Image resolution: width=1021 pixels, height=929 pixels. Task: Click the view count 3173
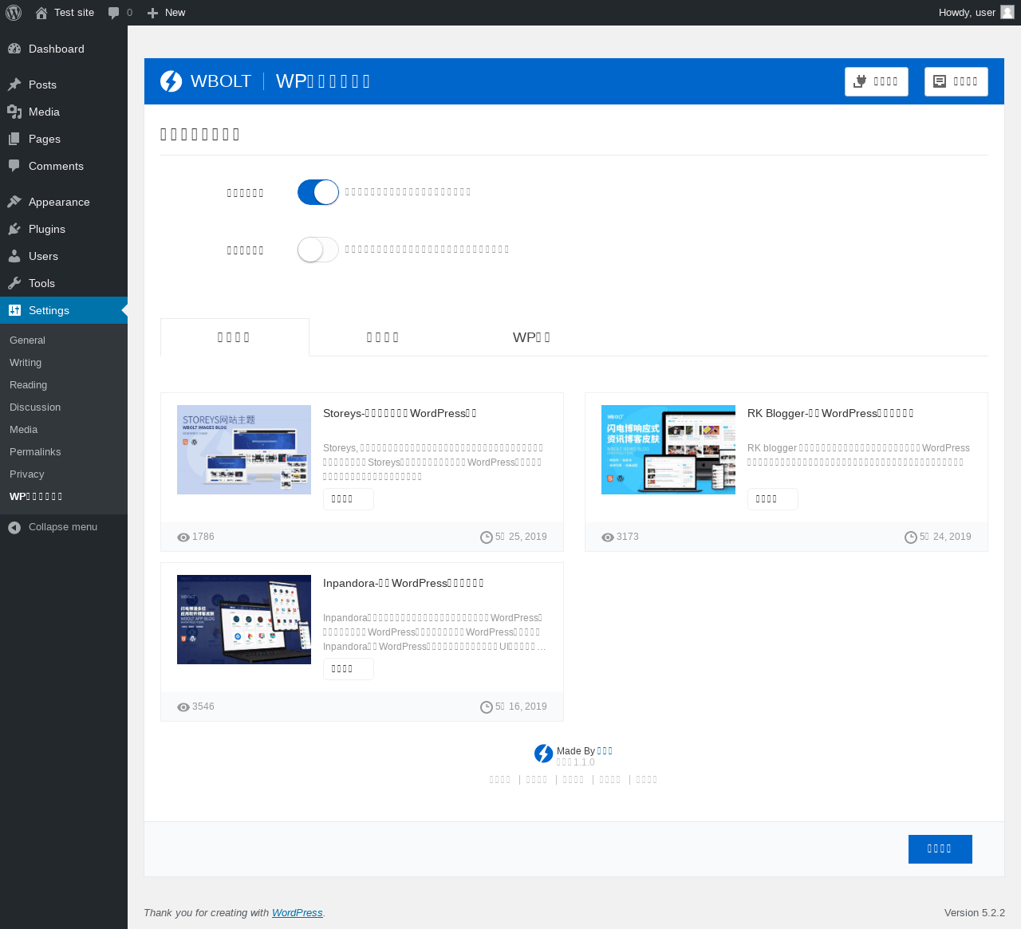[628, 537]
